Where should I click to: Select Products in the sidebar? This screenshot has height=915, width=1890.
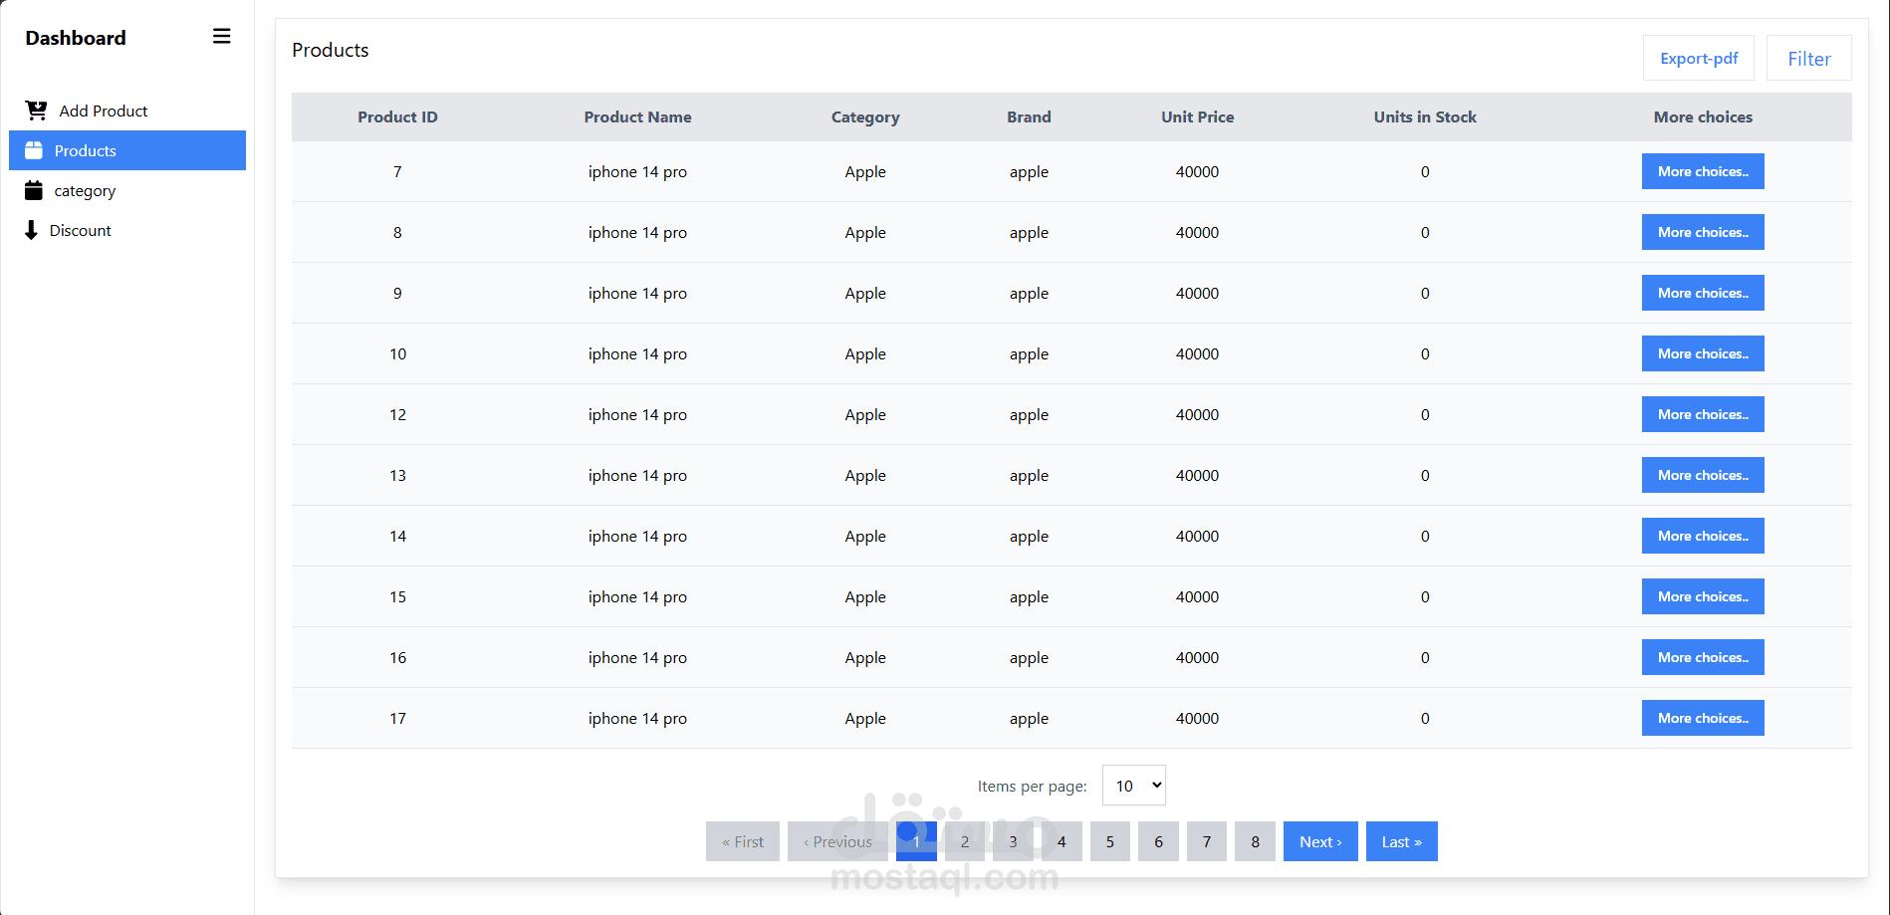click(x=127, y=150)
